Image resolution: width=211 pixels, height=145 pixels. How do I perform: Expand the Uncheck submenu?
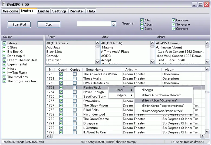coord(121,95)
